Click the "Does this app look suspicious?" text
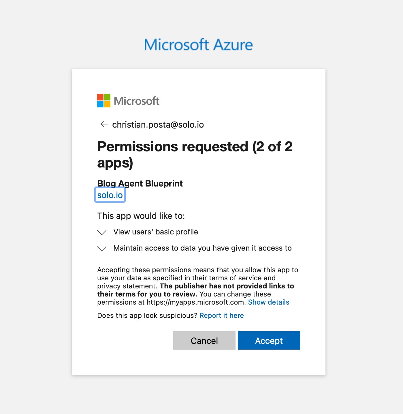 point(147,316)
